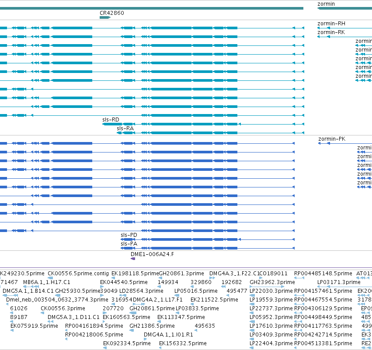Image resolution: width=372 pixels, height=350 pixels.
Task: Open RP004485148.5prime EST label
Action: (323, 274)
